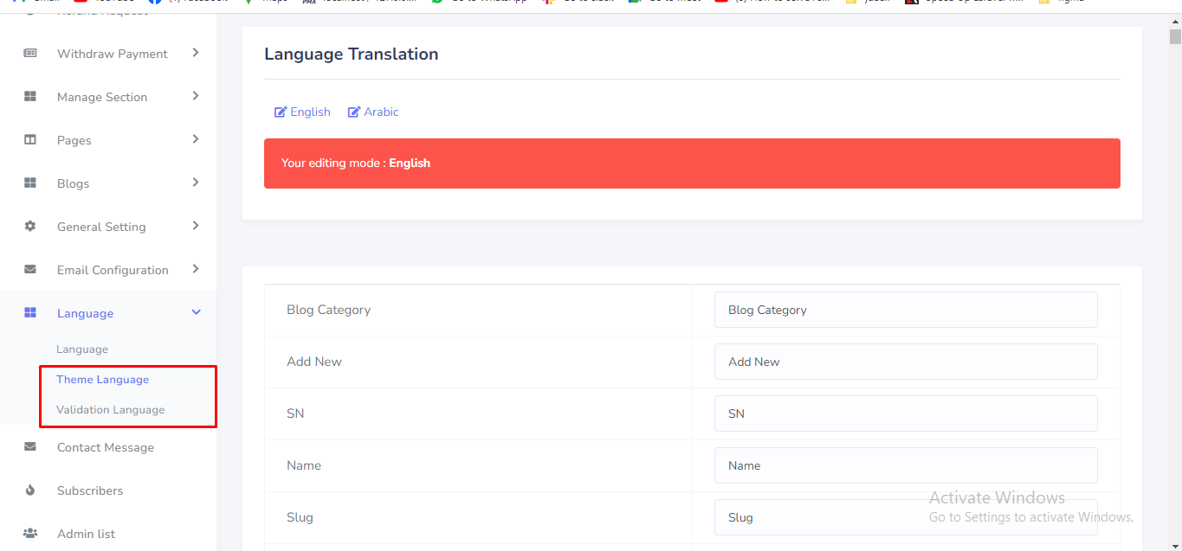Expand the Manage Section chevron

[196, 96]
